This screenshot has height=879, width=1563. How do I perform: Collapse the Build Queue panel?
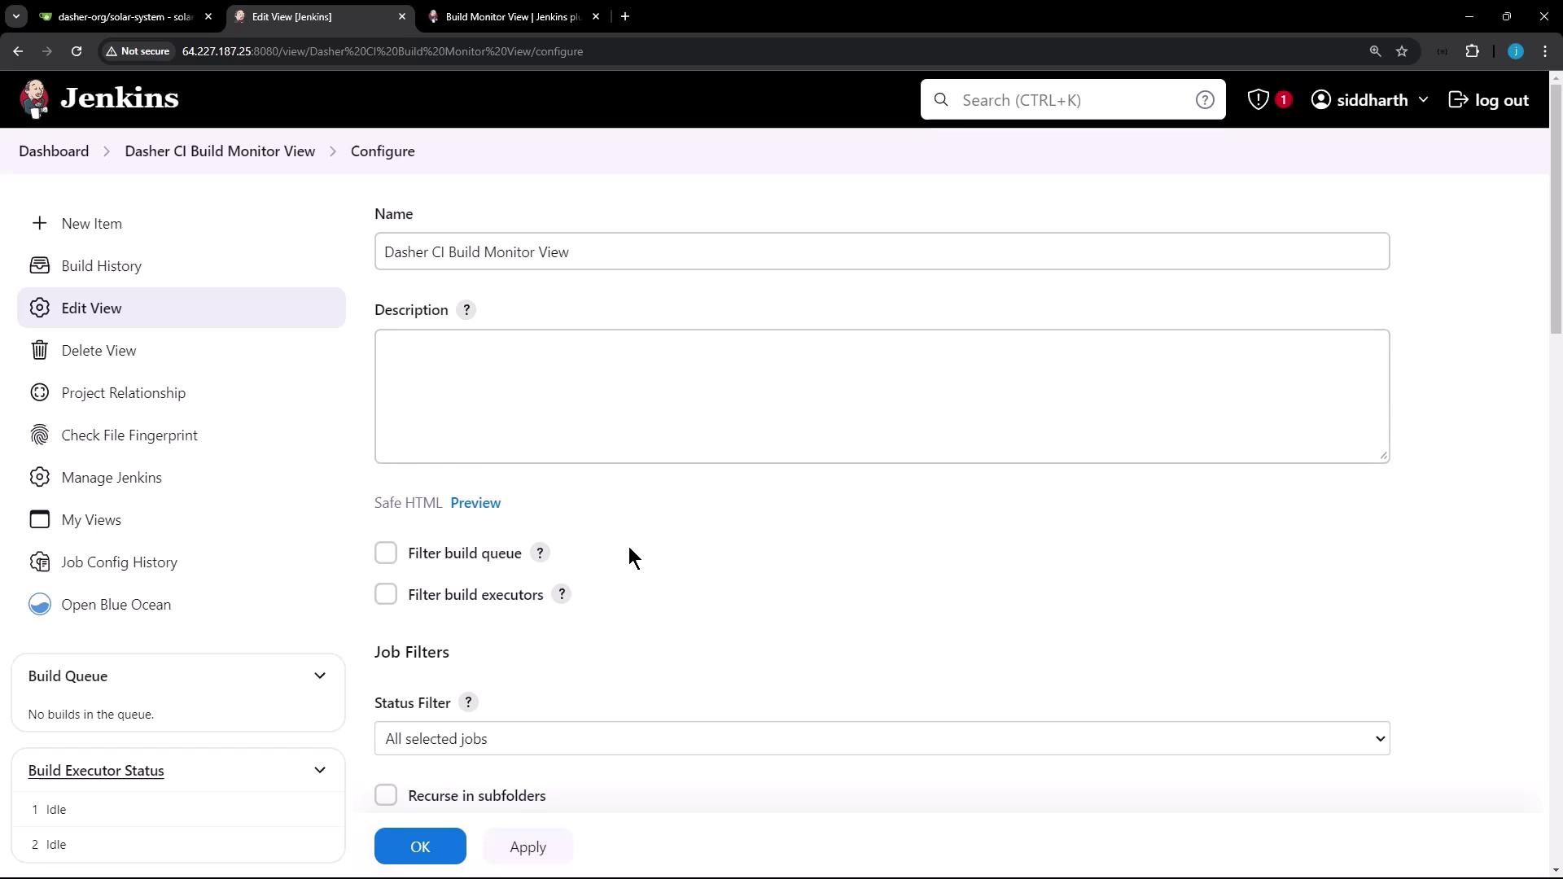point(320,676)
